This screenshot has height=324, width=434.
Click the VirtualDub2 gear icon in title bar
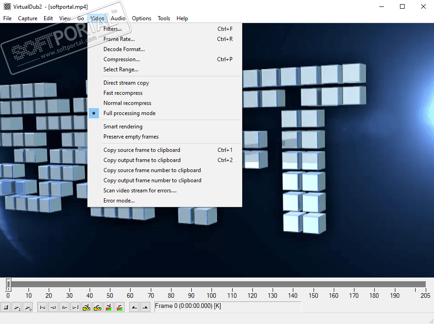[7, 6]
